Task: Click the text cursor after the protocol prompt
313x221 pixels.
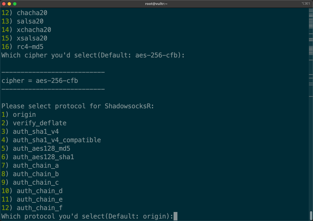Action: pos(175,216)
